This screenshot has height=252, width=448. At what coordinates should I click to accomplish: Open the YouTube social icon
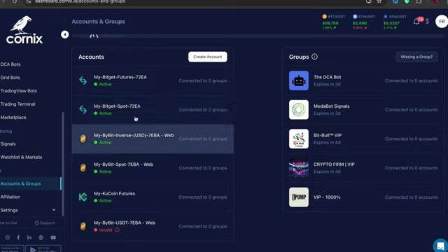(53, 237)
